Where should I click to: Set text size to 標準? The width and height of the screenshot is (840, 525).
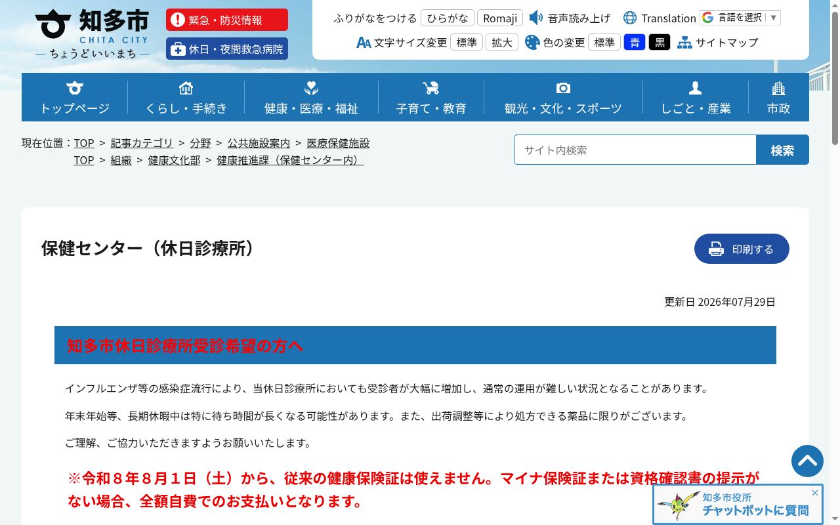(x=467, y=43)
